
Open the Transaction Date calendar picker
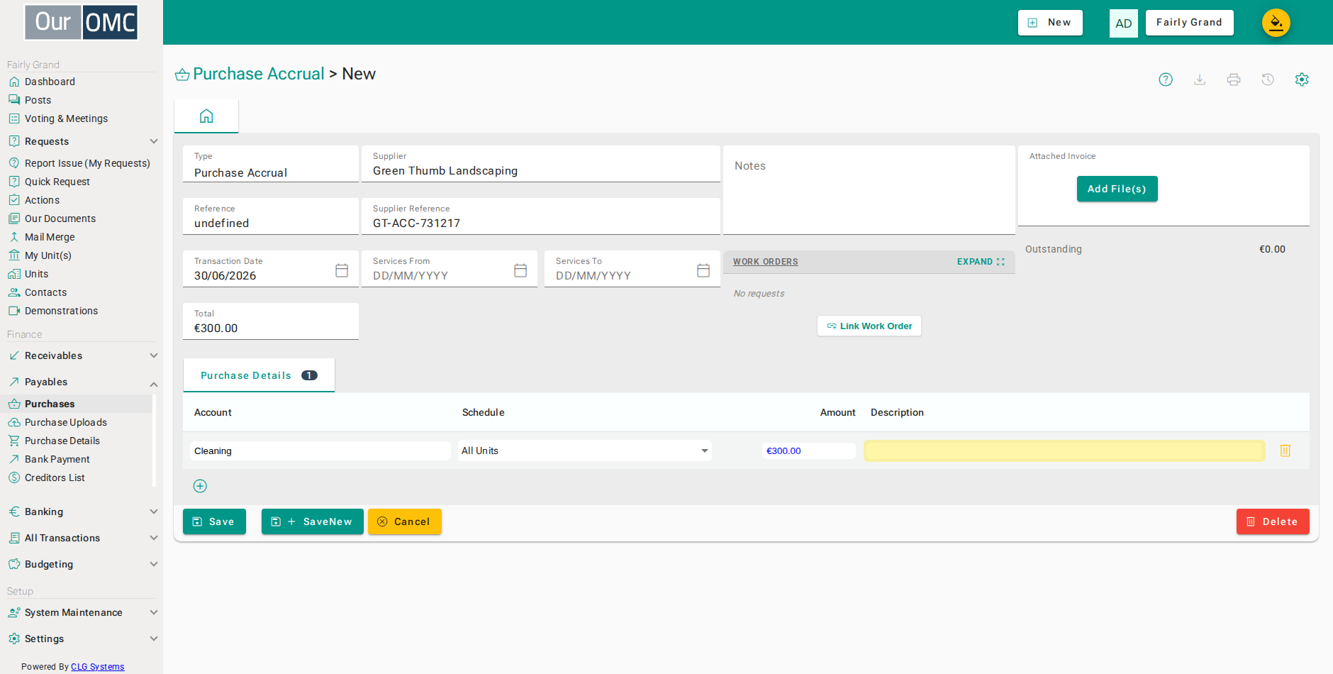point(342,270)
